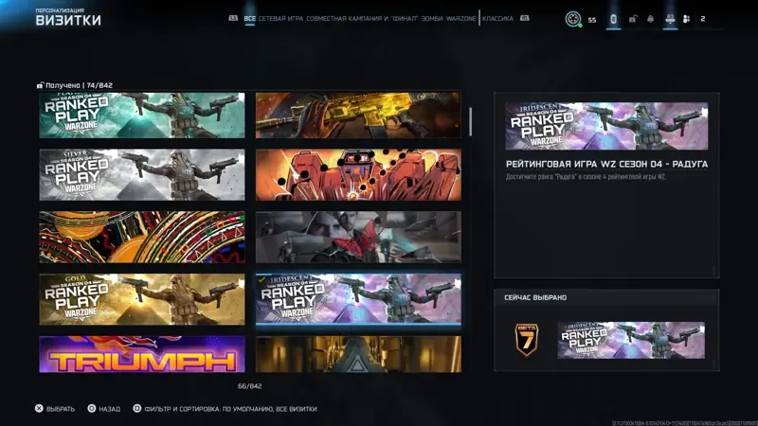The height and width of the screenshot is (426, 758).
Task: Open the friends party icon
Action: (x=686, y=19)
